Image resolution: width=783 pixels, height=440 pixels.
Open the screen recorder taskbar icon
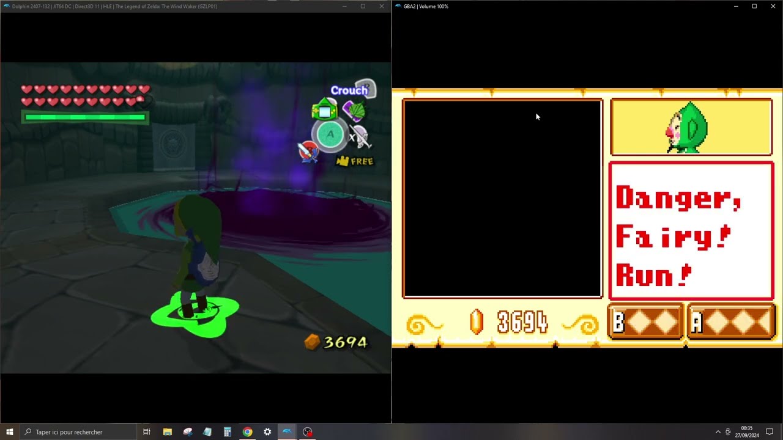[x=307, y=431]
